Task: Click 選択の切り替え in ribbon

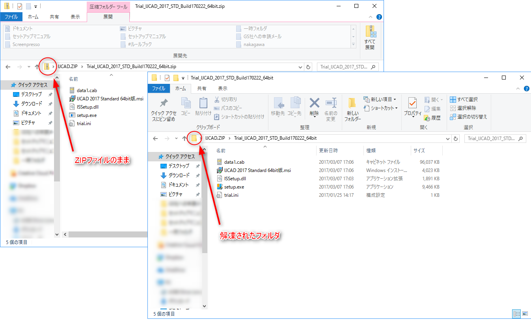Action: coord(469,117)
